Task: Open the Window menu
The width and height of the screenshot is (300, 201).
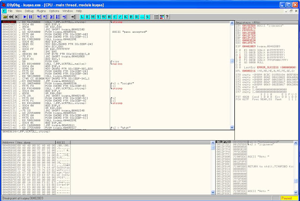Action: tap(67, 11)
